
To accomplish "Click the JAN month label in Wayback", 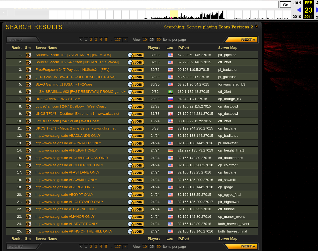I will click(x=297, y=3).
